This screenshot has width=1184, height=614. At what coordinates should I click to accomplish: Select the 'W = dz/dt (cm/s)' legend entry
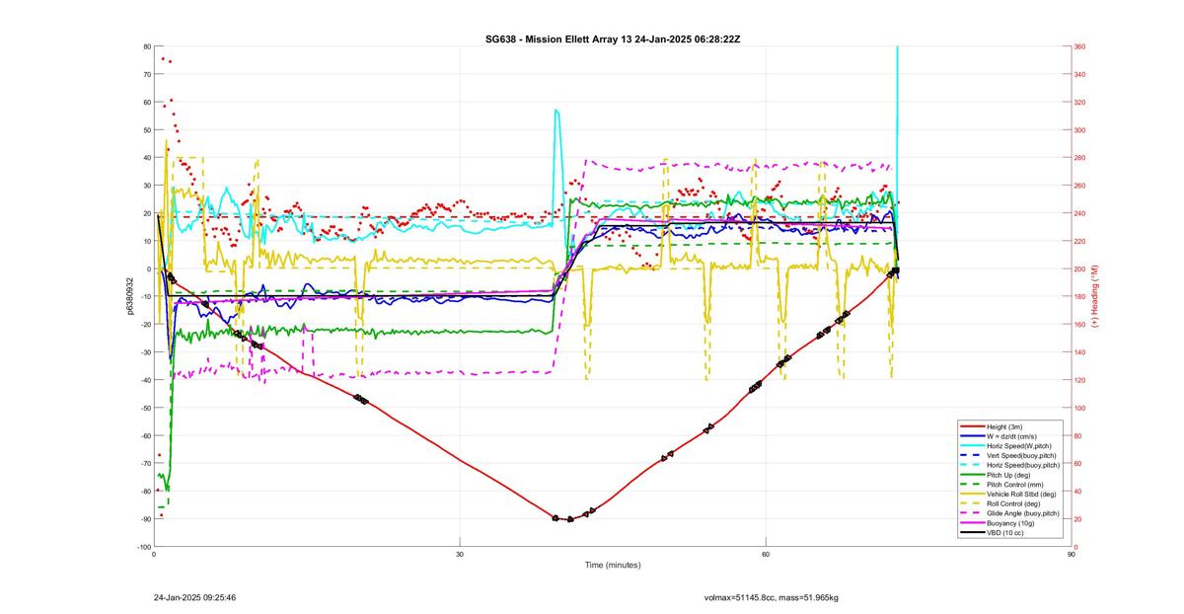pyautogui.click(x=999, y=436)
